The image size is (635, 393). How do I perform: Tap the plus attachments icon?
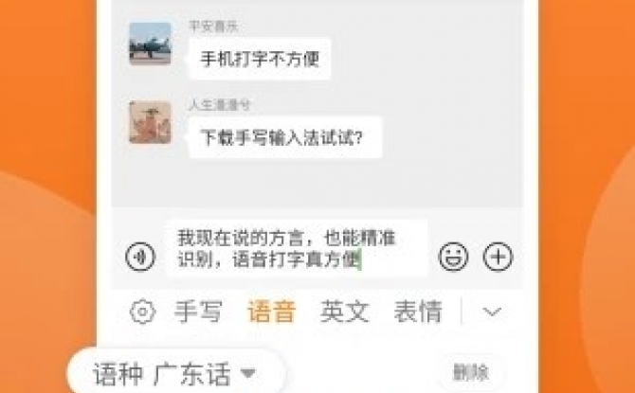tap(499, 257)
